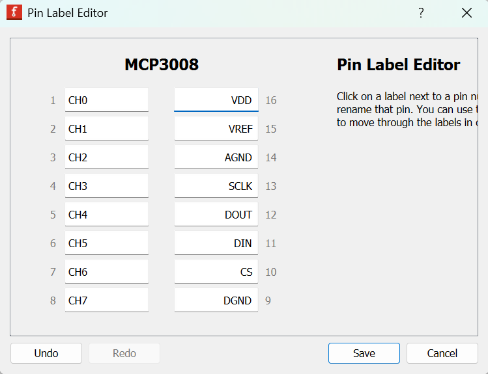
Task: Click the MCP3008 chip title
Action: click(162, 64)
